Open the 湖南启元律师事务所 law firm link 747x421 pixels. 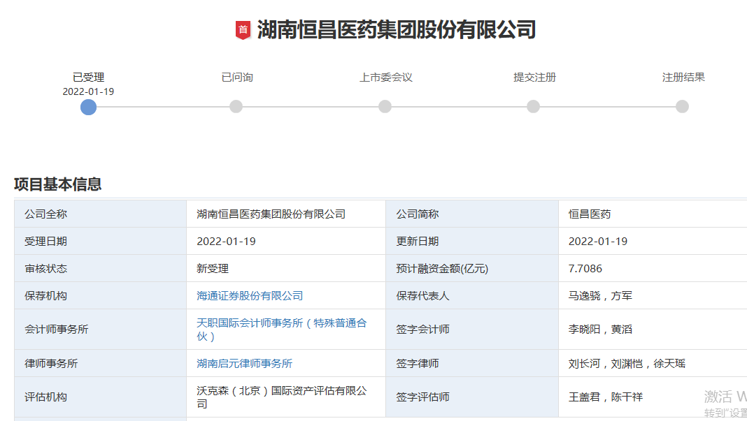244,364
